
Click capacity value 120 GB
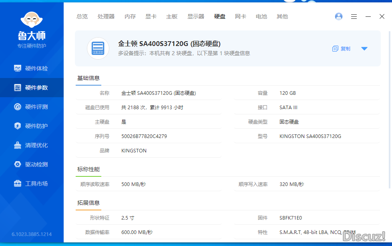coord(287,93)
